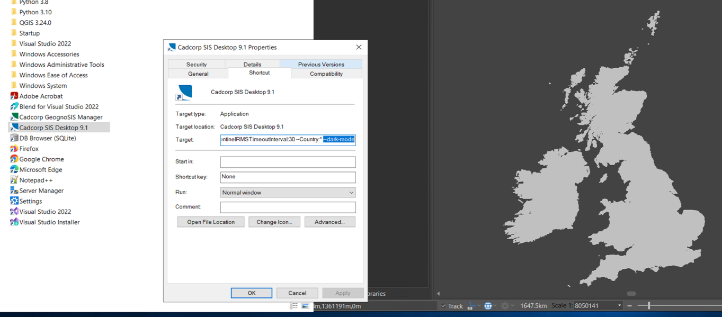This screenshot has height=317, width=722.
Task: Click the zoom out minus icon
Action: pos(629,306)
